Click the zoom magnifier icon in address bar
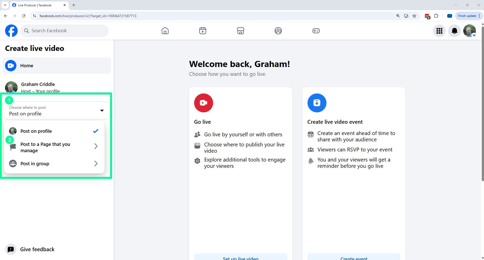The image size is (484, 260). coord(398,16)
